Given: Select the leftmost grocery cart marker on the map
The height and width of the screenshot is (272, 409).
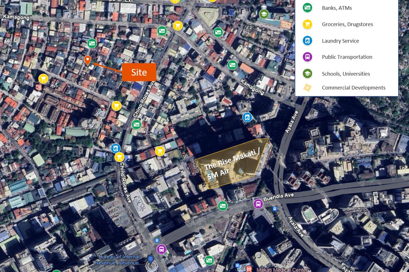Looking at the screenshot, I should [43, 78].
